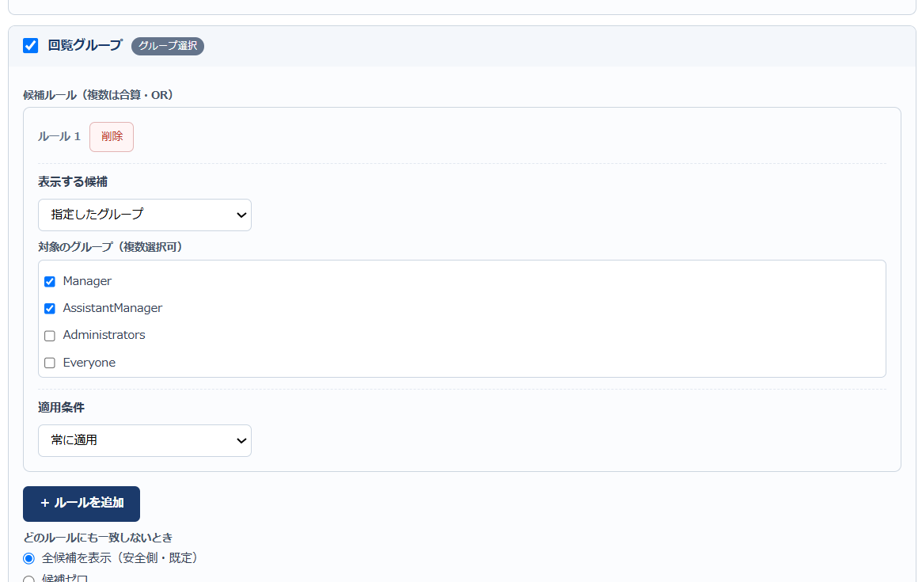Click the グループ選択 badge
The image size is (922, 582).
pyautogui.click(x=168, y=46)
